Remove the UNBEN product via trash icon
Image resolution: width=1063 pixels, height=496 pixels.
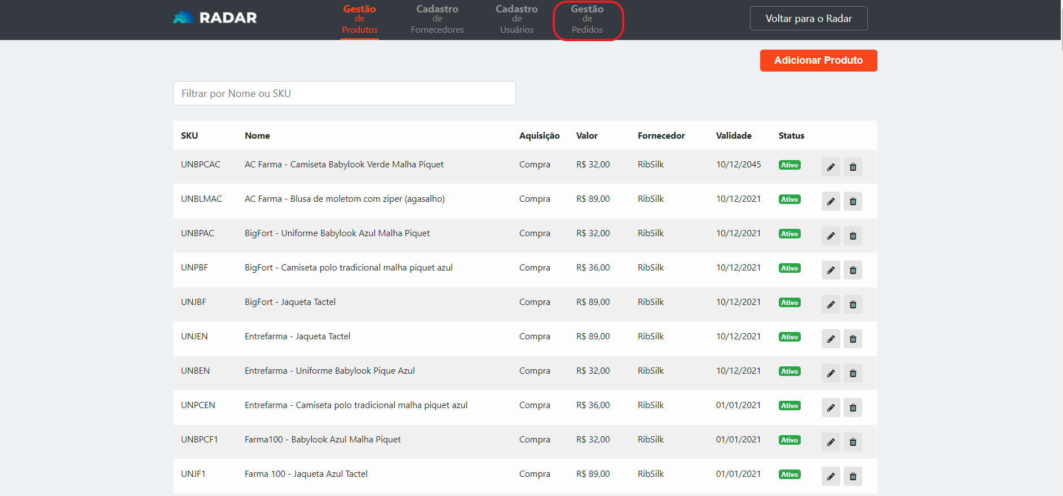(x=853, y=373)
